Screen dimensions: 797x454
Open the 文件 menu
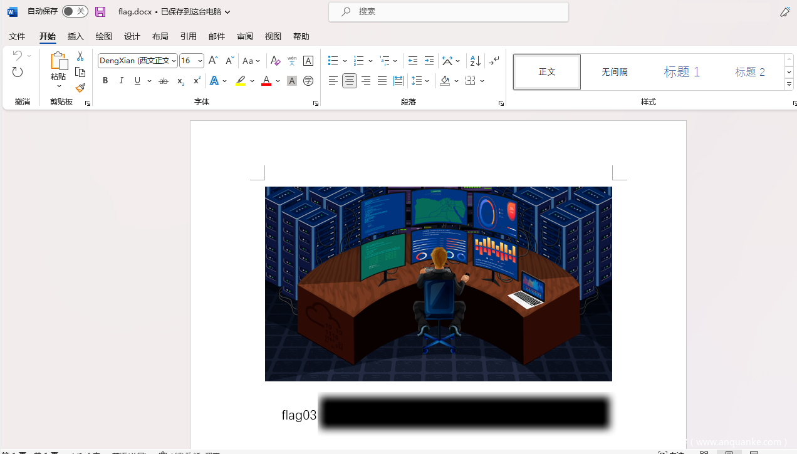coord(17,36)
